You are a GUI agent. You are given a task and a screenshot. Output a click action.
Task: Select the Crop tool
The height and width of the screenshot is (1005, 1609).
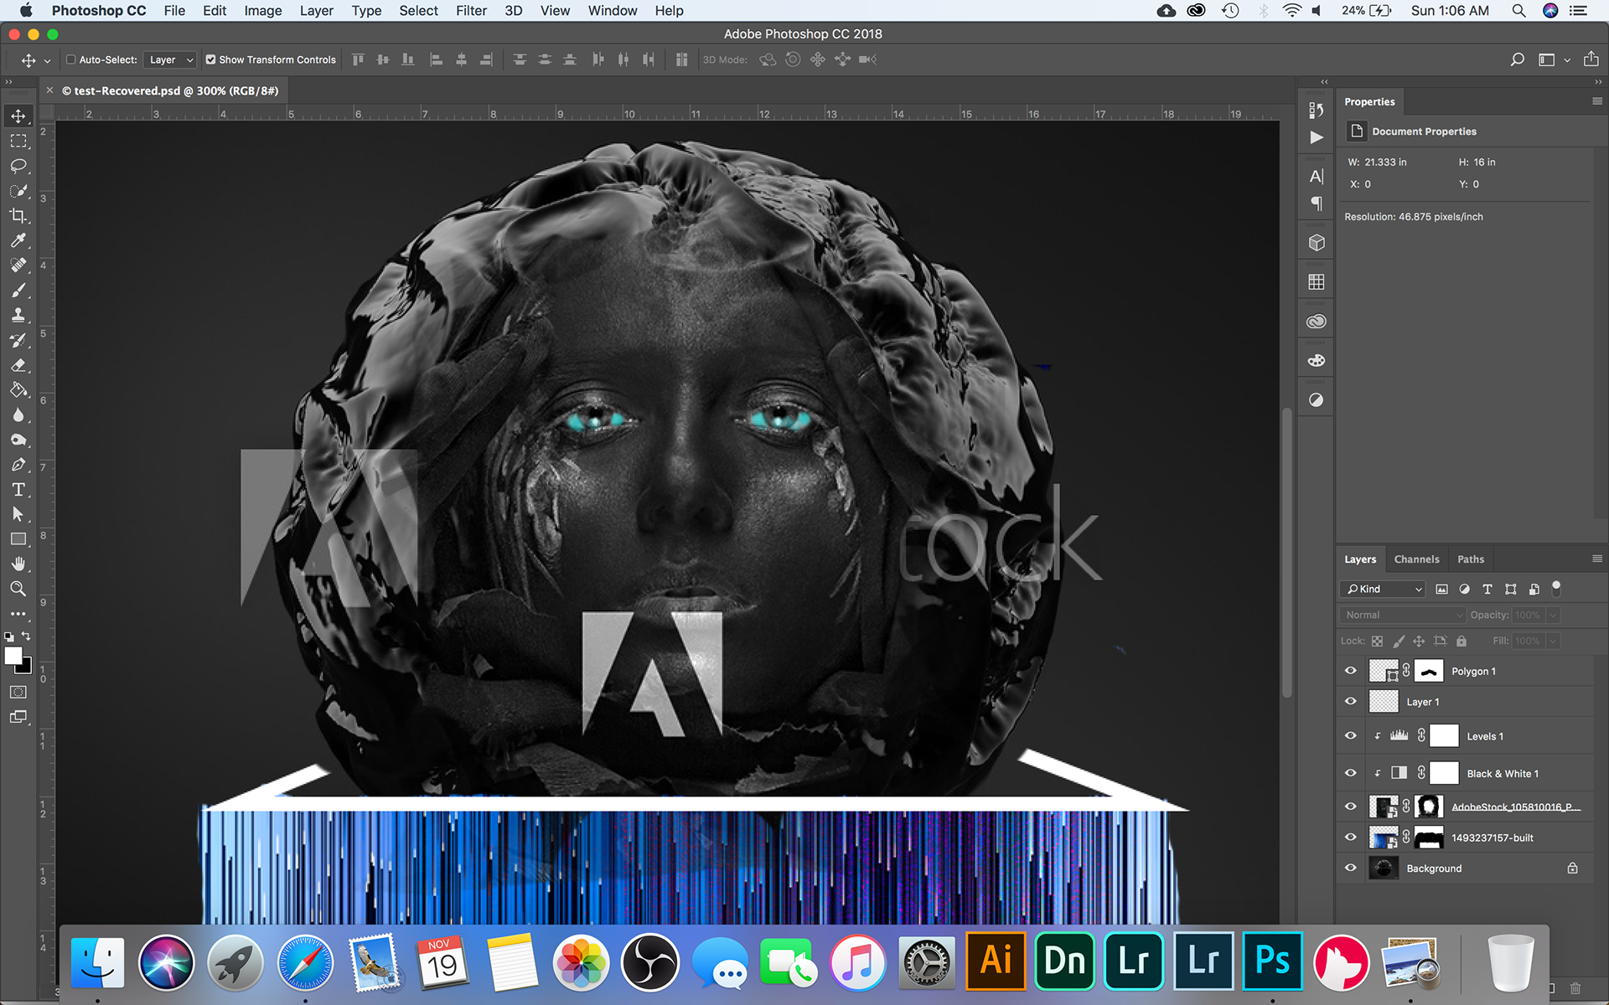pos(18,216)
